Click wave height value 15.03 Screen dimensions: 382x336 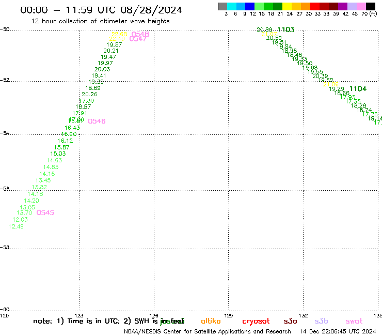(58, 154)
